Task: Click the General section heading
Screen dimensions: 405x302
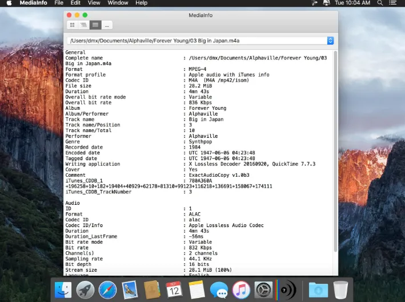Action: (75, 52)
